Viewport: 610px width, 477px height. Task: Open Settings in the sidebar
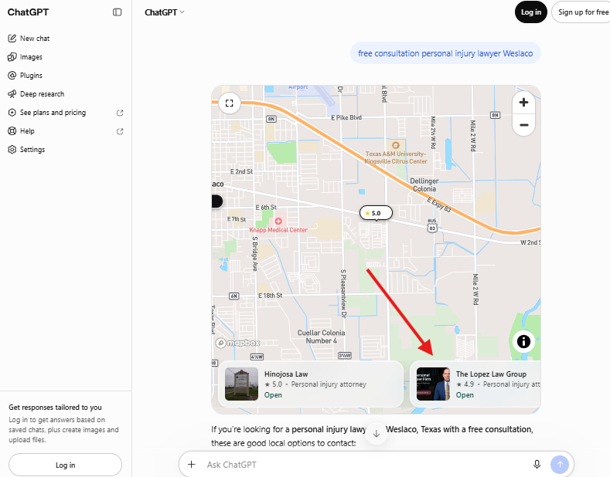tap(66, 150)
